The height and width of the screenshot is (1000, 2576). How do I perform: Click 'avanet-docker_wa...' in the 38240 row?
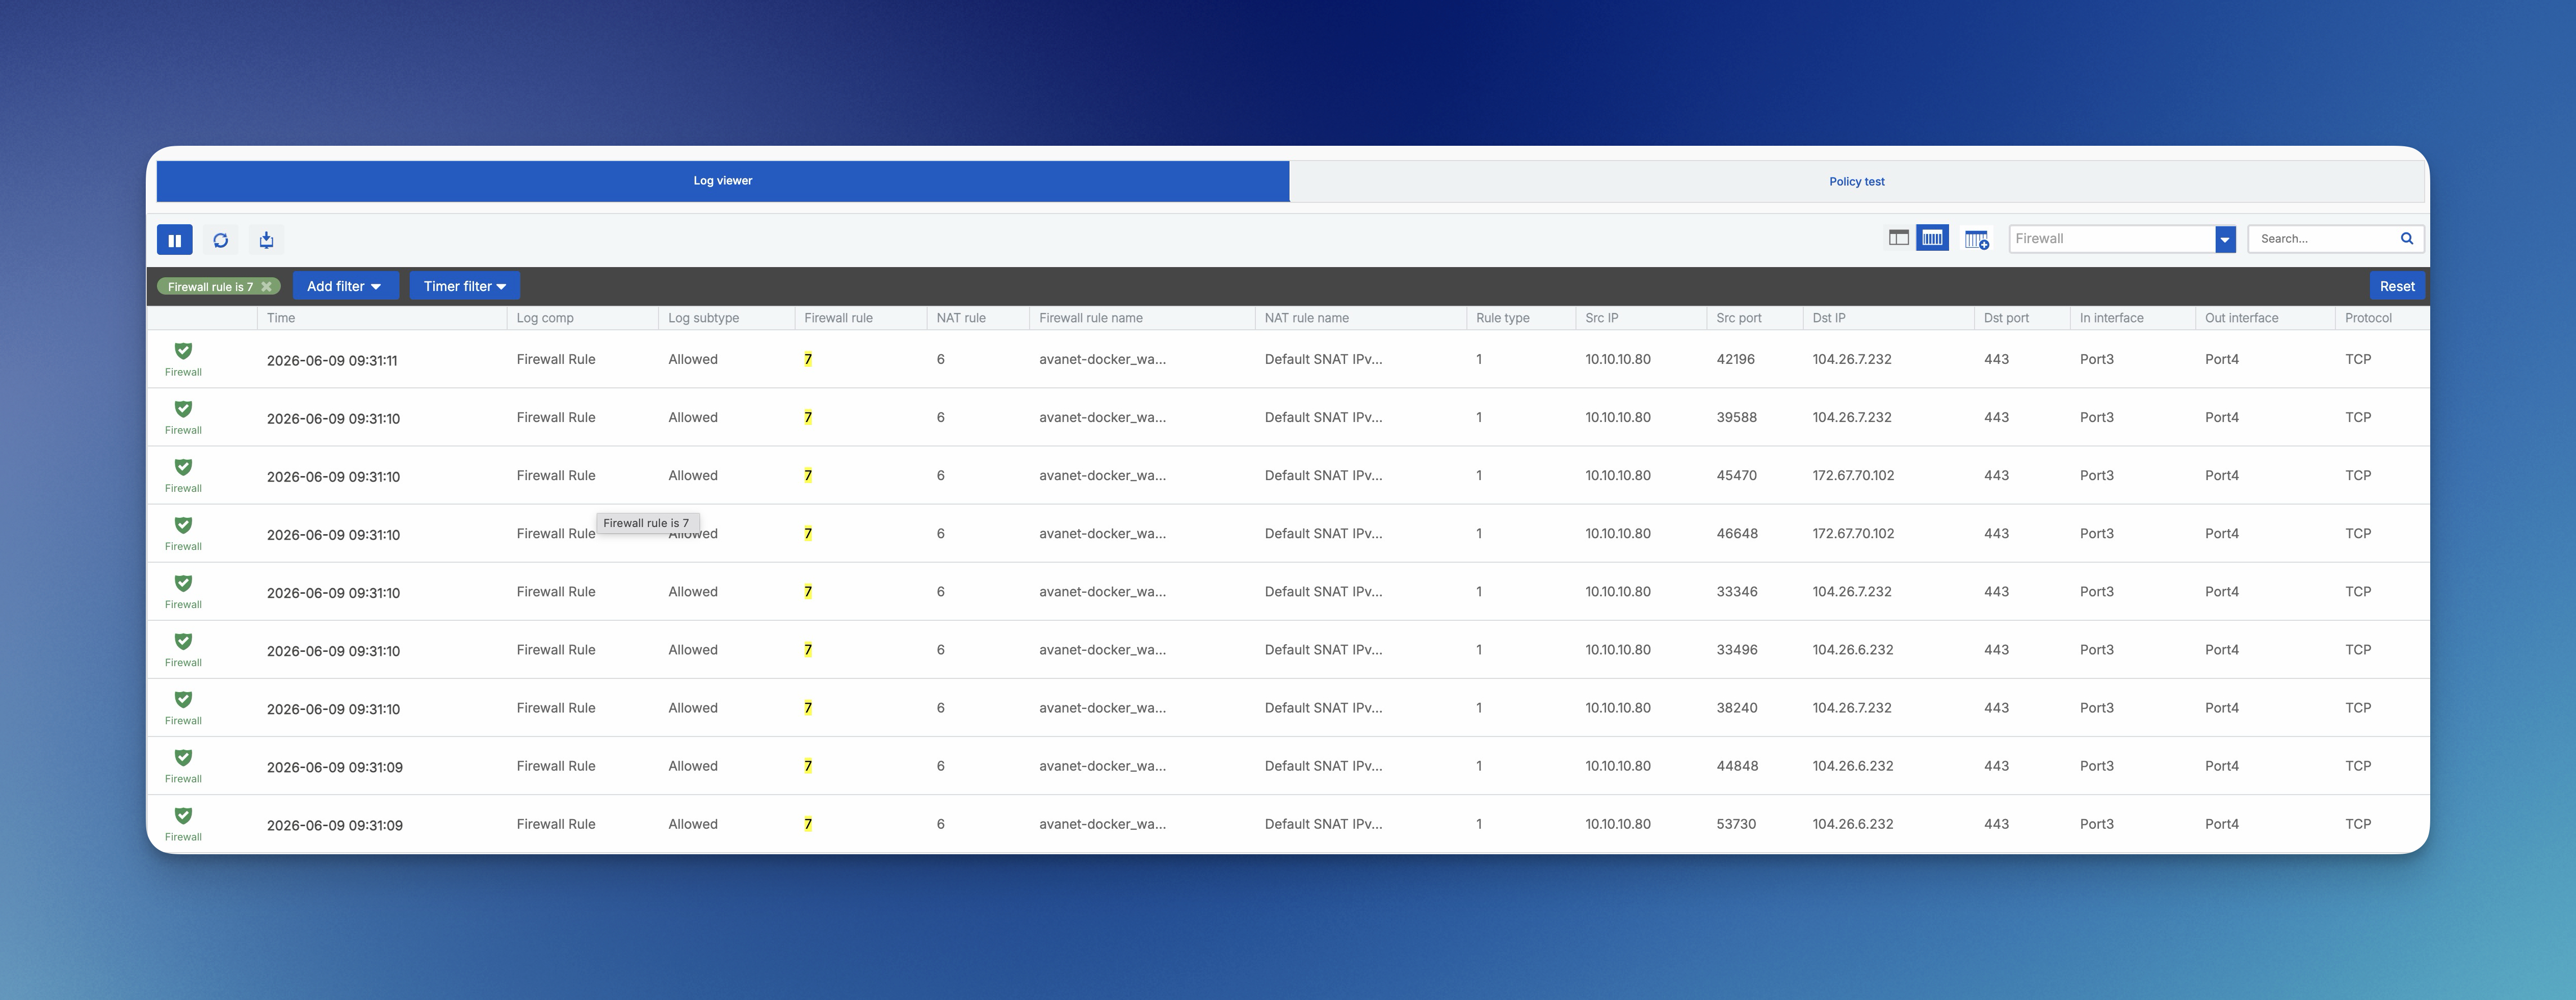[x=1102, y=707]
